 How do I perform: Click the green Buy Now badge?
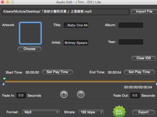click(119, 111)
